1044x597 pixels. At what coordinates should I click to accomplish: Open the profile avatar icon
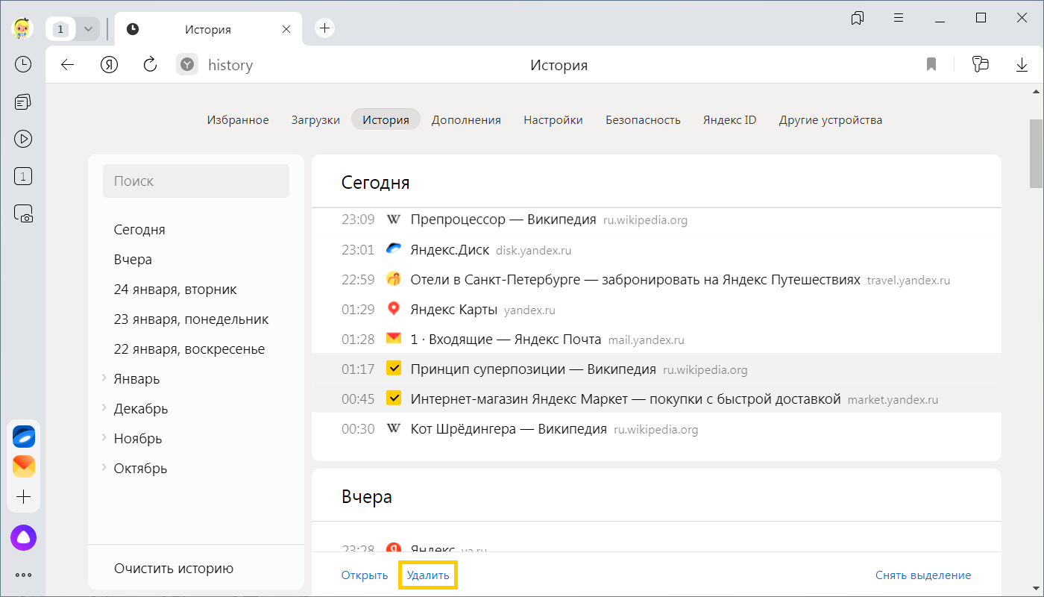pos(23,29)
